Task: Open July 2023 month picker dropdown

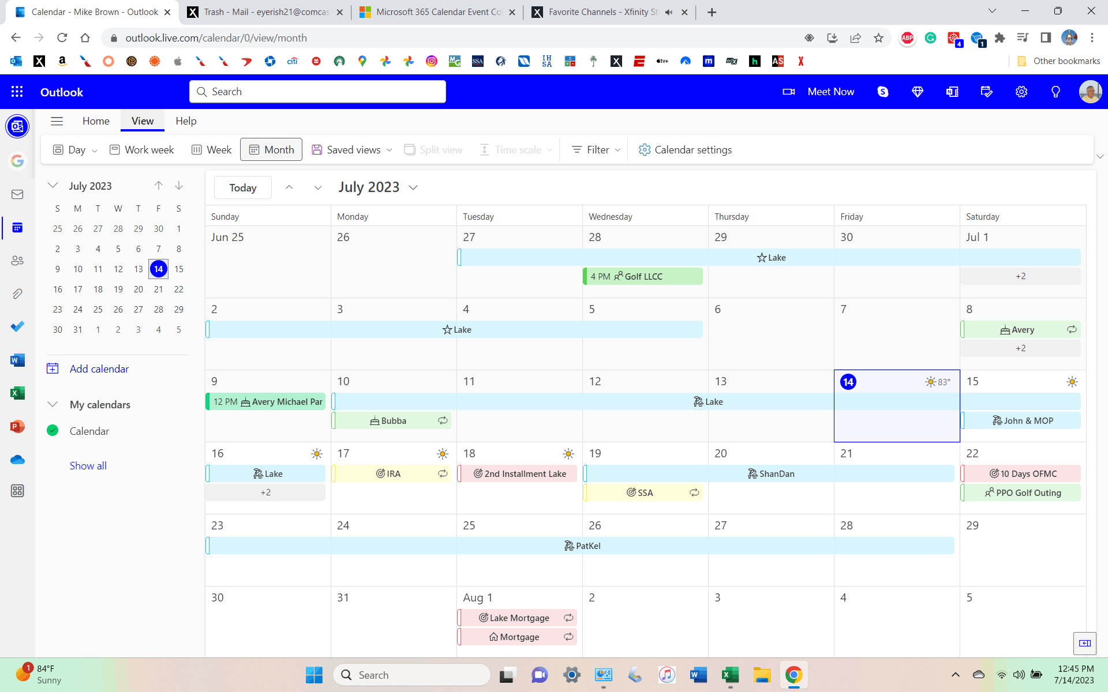Action: pyautogui.click(x=413, y=187)
